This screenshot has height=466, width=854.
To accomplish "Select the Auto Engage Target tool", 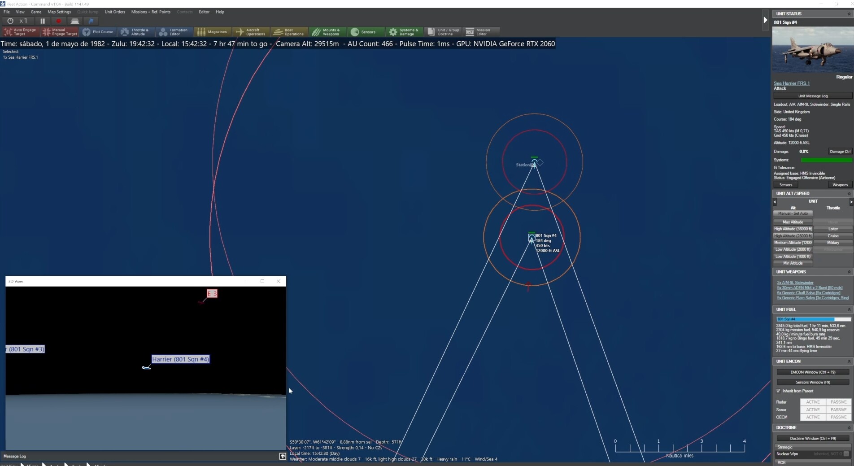I will pos(20,32).
